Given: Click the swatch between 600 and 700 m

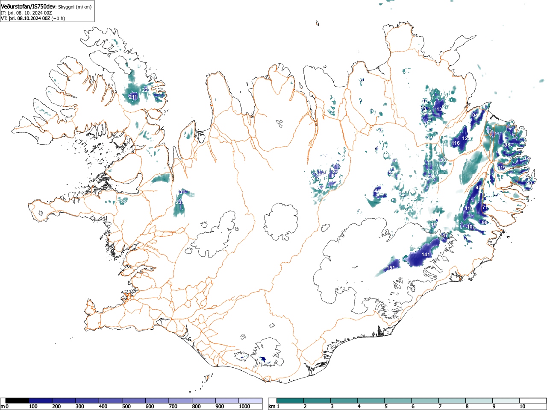Looking at the screenshot, I should (157, 401).
